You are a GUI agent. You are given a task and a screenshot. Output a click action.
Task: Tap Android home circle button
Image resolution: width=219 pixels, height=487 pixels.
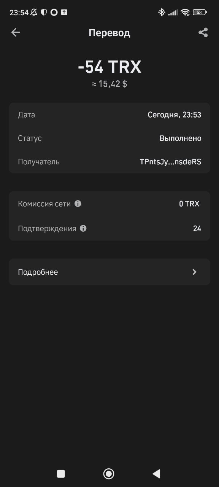point(109,473)
